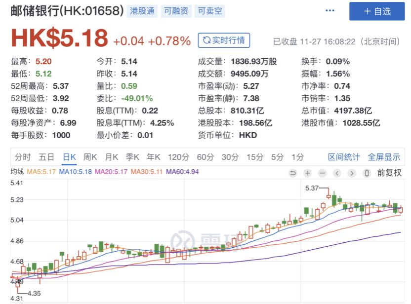Click the chart reset/undo arrow icon
Viewport: 411px width, 304px height.
(293, 173)
